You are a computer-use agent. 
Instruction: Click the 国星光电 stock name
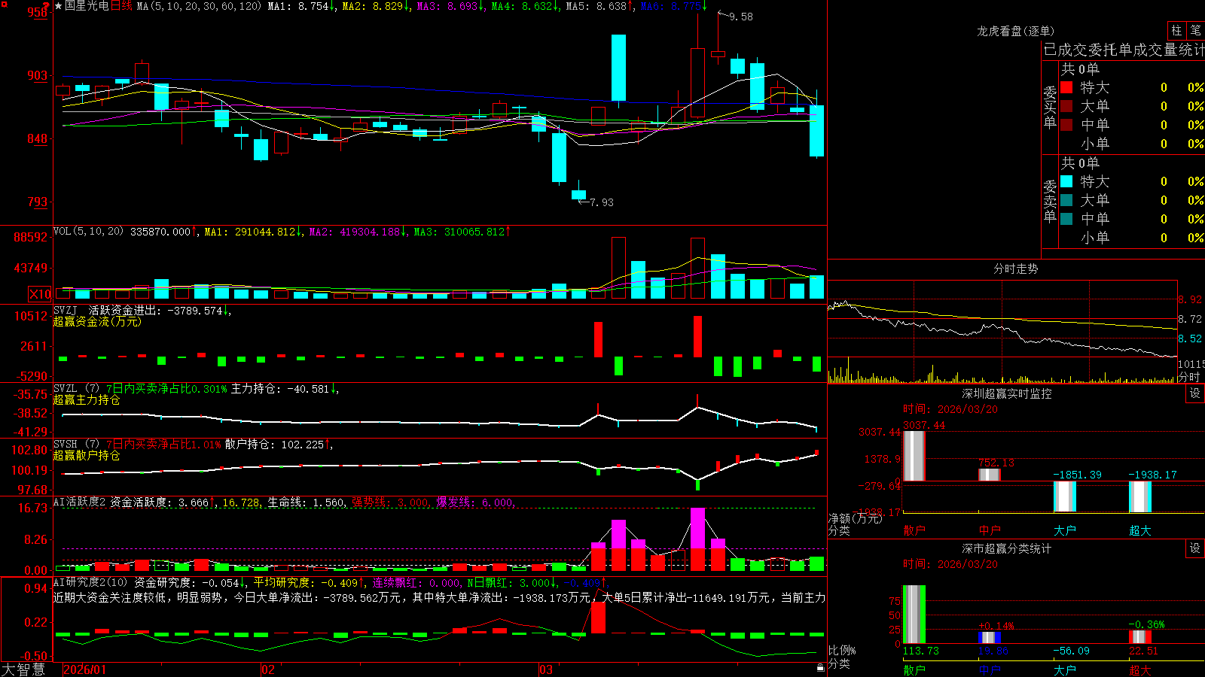tap(87, 6)
